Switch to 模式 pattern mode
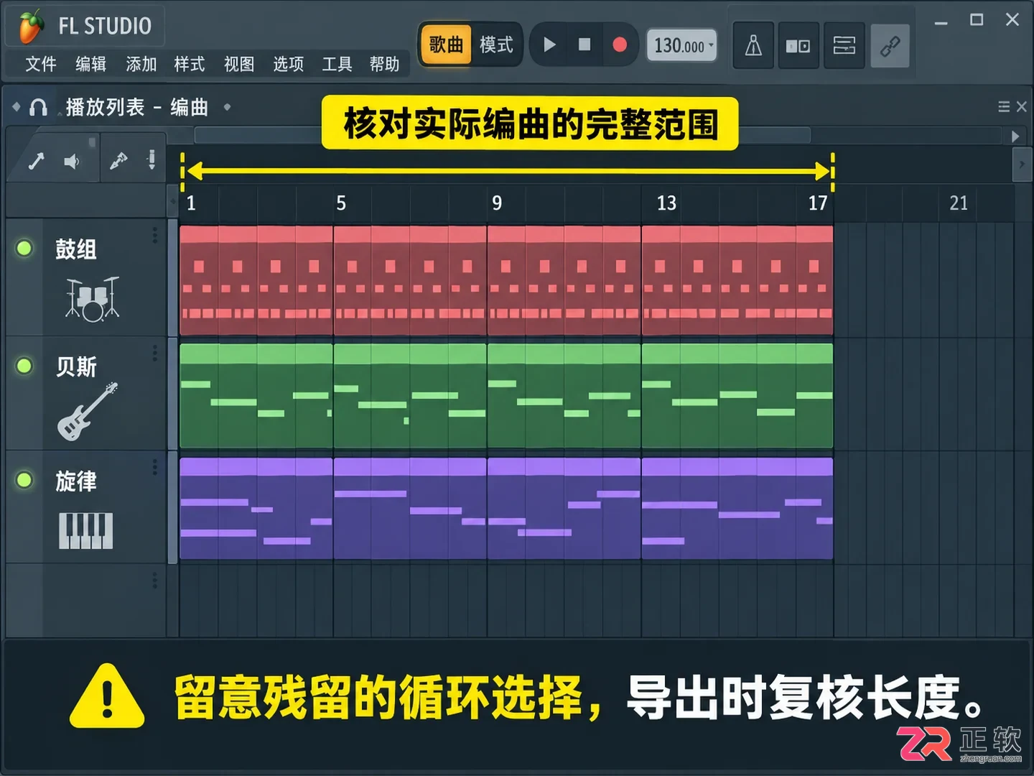The image size is (1034, 776). [496, 45]
